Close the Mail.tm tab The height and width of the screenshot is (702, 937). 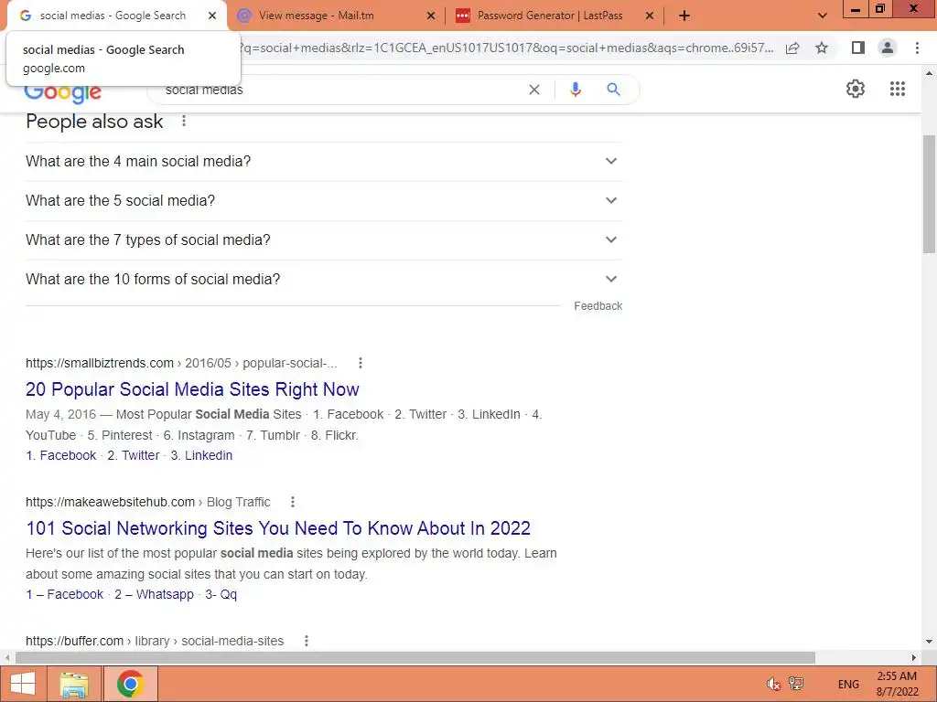pyautogui.click(x=431, y=16)
